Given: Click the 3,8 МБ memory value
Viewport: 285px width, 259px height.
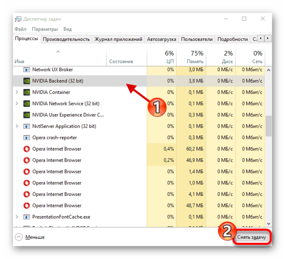Looking at the screenshot, I should (x=196, y=81).
